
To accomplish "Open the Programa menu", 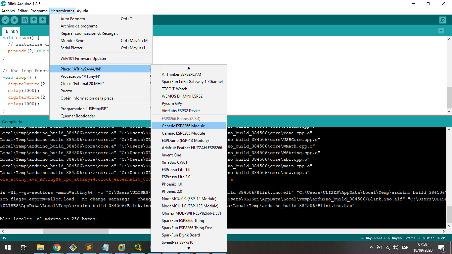I will 39,11.
